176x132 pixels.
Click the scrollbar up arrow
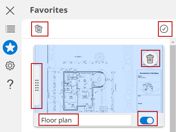(173, 42)
